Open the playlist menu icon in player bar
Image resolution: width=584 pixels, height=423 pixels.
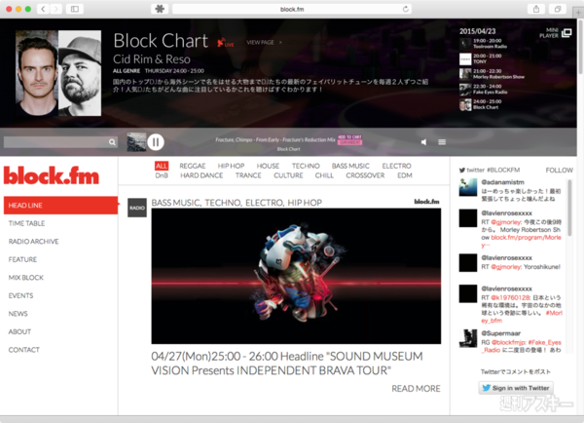(x=442, y=142)
